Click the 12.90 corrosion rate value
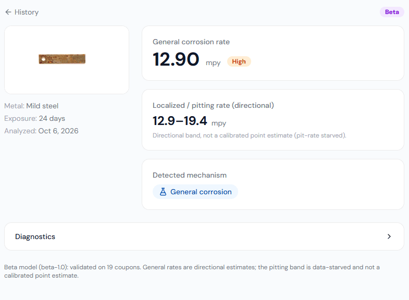 (176, 59)
